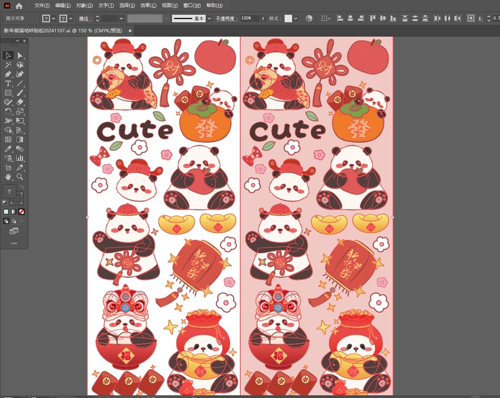Viewport: 500px width, 398px height.
Task: Open the brush definition 基本 dropdown
Action: tap(209, 18)
